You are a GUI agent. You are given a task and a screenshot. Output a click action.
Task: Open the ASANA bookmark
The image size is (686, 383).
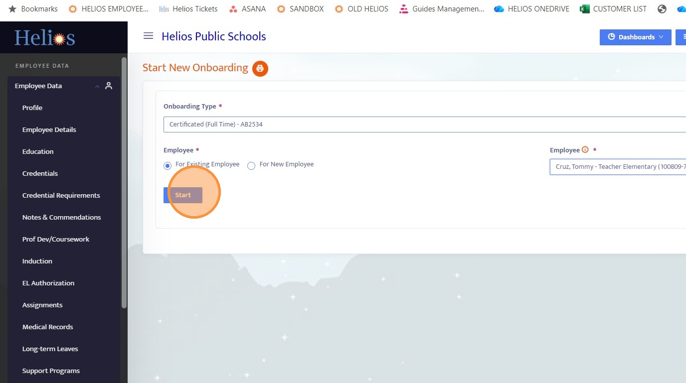[247, 8]
